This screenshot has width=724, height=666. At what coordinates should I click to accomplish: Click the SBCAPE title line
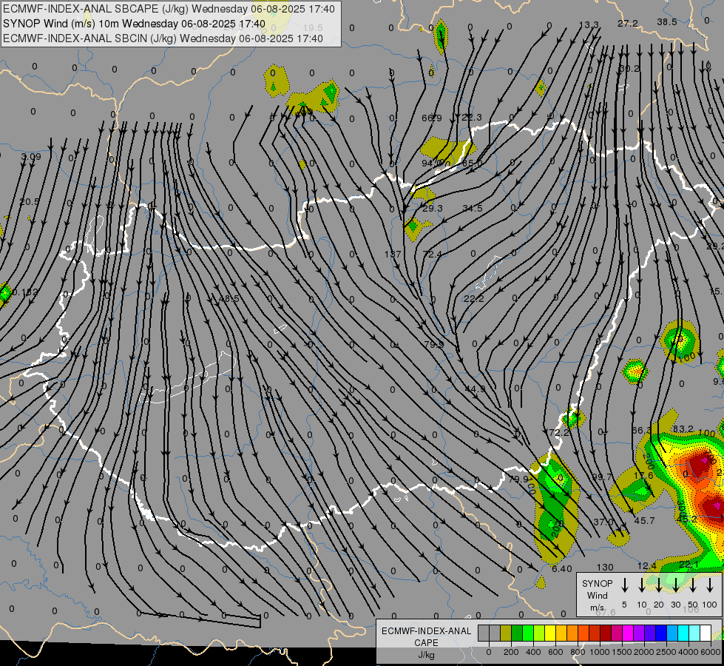[x=169, y=9]
